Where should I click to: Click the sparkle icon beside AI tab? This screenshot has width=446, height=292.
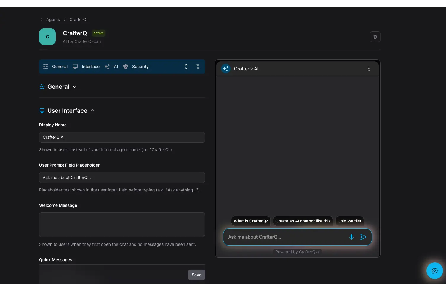click(x=107, y=67)
